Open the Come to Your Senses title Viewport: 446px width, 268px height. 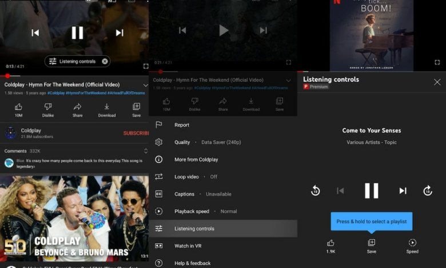pos(372,131)
